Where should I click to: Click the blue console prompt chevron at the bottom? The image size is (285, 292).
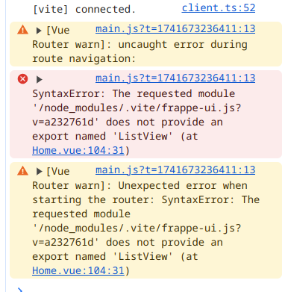click(x=20, y=290)
